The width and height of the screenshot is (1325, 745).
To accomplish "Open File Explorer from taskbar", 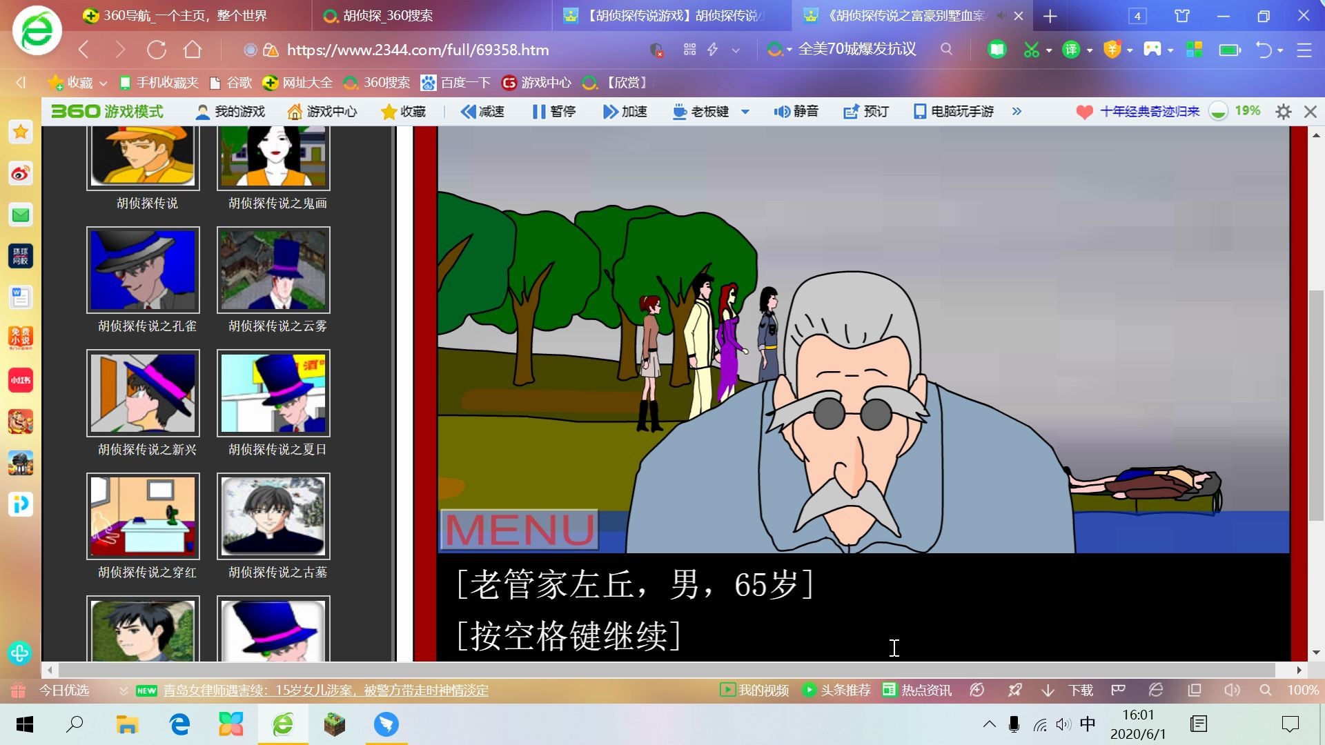I will pyautogui.click(x=127, y=724).
